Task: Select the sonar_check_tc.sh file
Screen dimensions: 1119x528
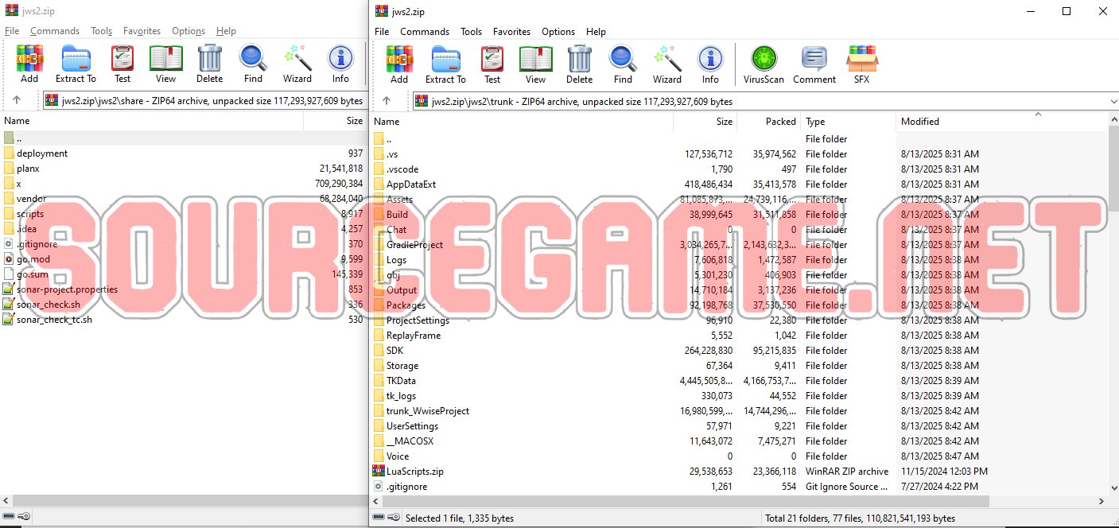Action: click(x=54, y=320)
